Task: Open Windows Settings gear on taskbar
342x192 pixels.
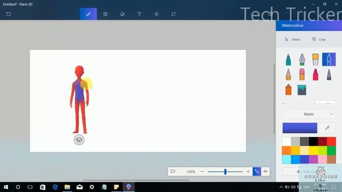Action: pyautogui.click(x=92, y=187)
